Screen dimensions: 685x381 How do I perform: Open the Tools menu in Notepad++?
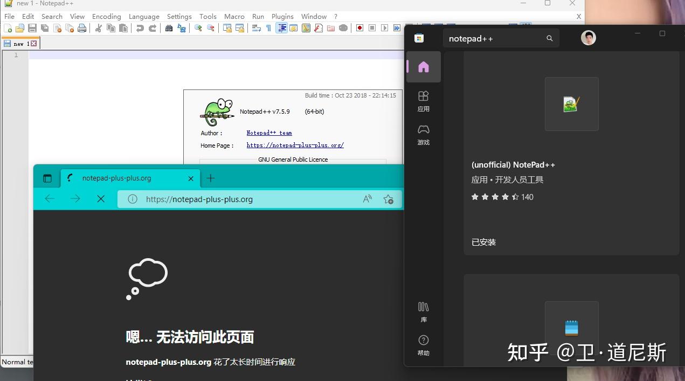click(208, 16)
